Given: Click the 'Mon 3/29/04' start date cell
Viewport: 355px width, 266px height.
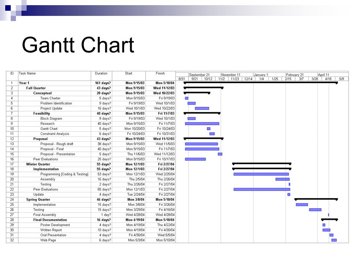Looking at the screenshot, I should 135,210.
